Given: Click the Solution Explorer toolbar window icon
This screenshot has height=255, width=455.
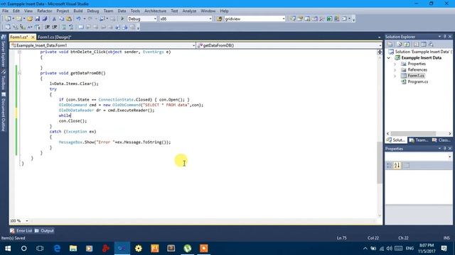Looking at the screenshot, I should 292,19.
